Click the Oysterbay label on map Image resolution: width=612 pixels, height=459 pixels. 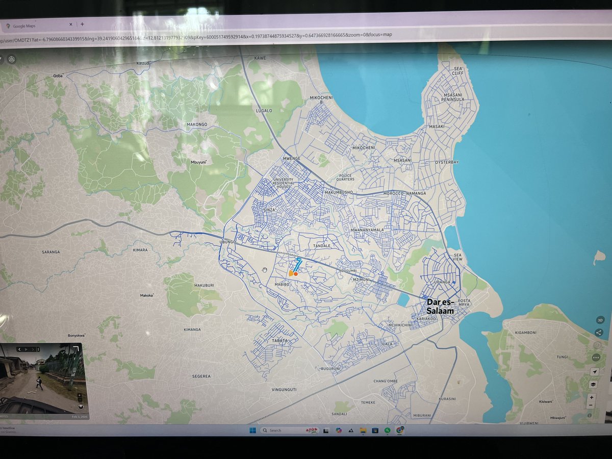(447, 162)
